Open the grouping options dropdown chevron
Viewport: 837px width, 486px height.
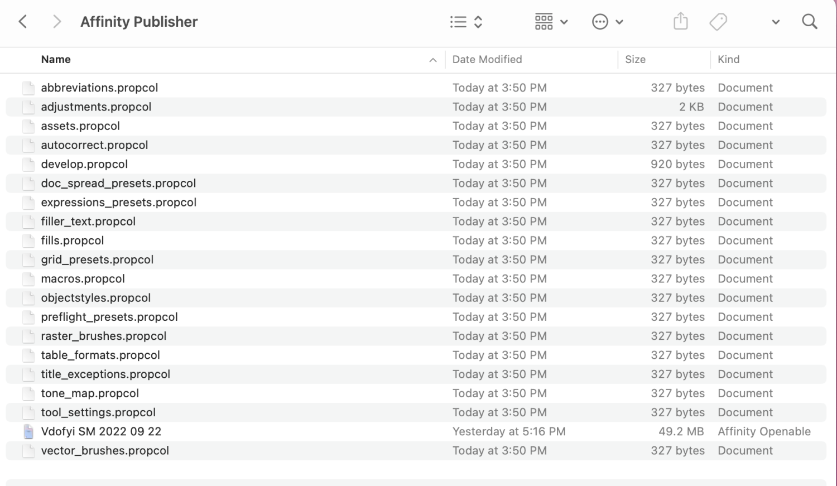[564, 22]
